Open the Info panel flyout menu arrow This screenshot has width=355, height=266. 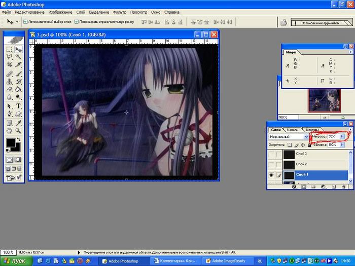point(350,52)
